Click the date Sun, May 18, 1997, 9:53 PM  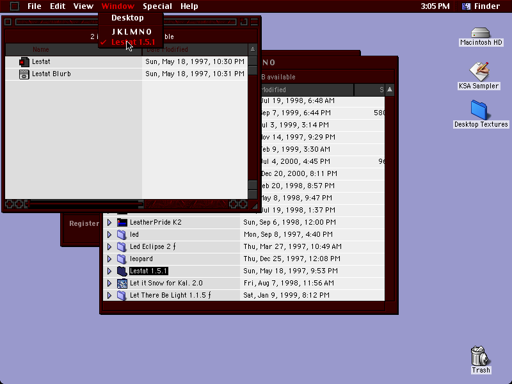291,271
